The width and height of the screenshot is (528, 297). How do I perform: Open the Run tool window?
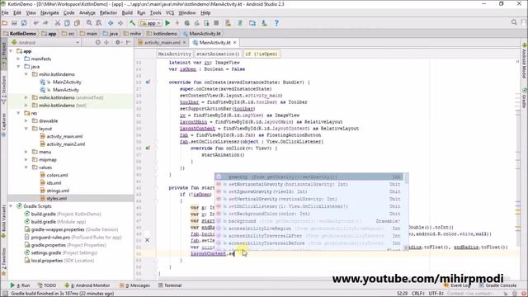click(x=20, y=285)
